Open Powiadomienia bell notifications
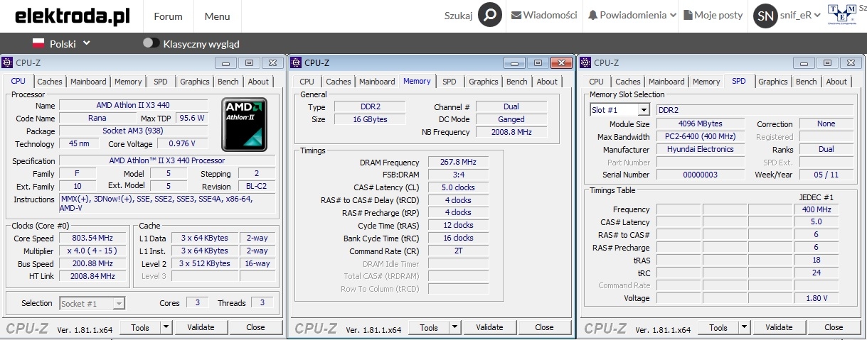Screen dimensions: 867x340 tap(593, 15)
